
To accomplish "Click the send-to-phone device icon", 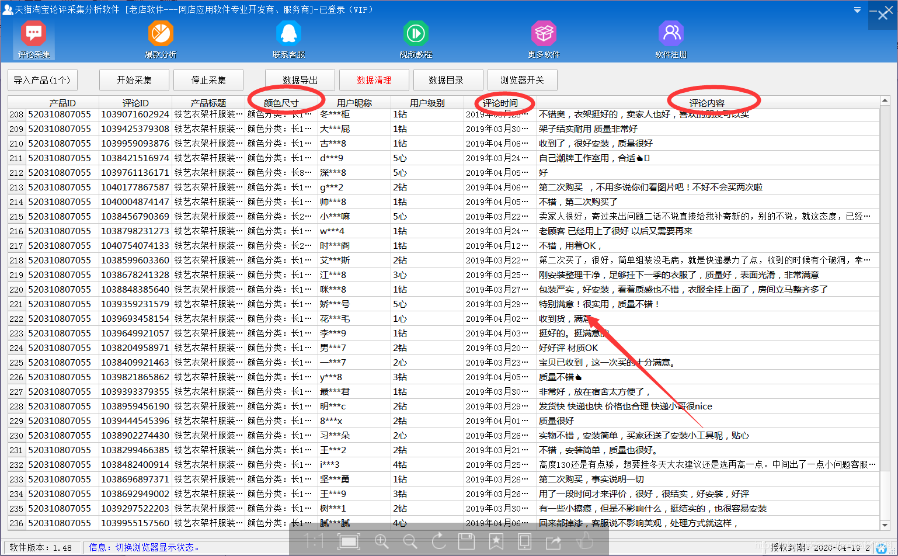I will point(524,541).
